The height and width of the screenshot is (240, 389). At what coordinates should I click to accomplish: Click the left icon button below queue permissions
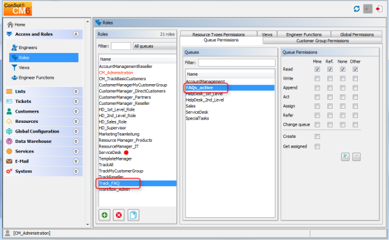tap(345, 157)
